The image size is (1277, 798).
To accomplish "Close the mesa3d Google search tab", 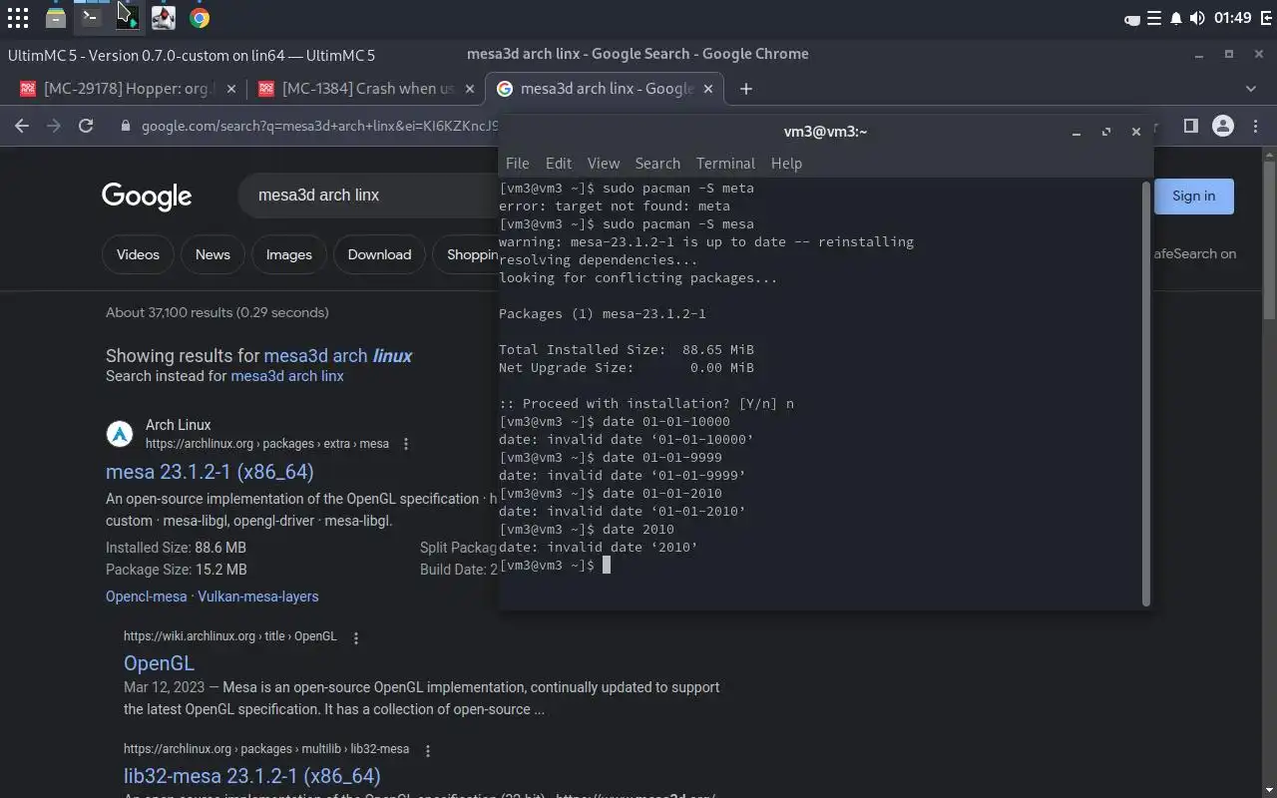I will pyautogui.click(x=708, y=89).
